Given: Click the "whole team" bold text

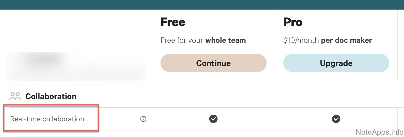Looking at the screenshot, I should click(x=226, y=40).
